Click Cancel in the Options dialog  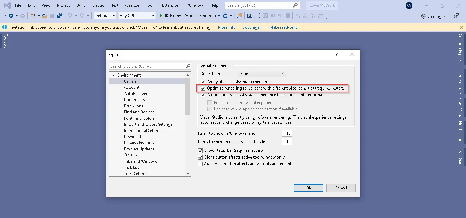[341, 188]
